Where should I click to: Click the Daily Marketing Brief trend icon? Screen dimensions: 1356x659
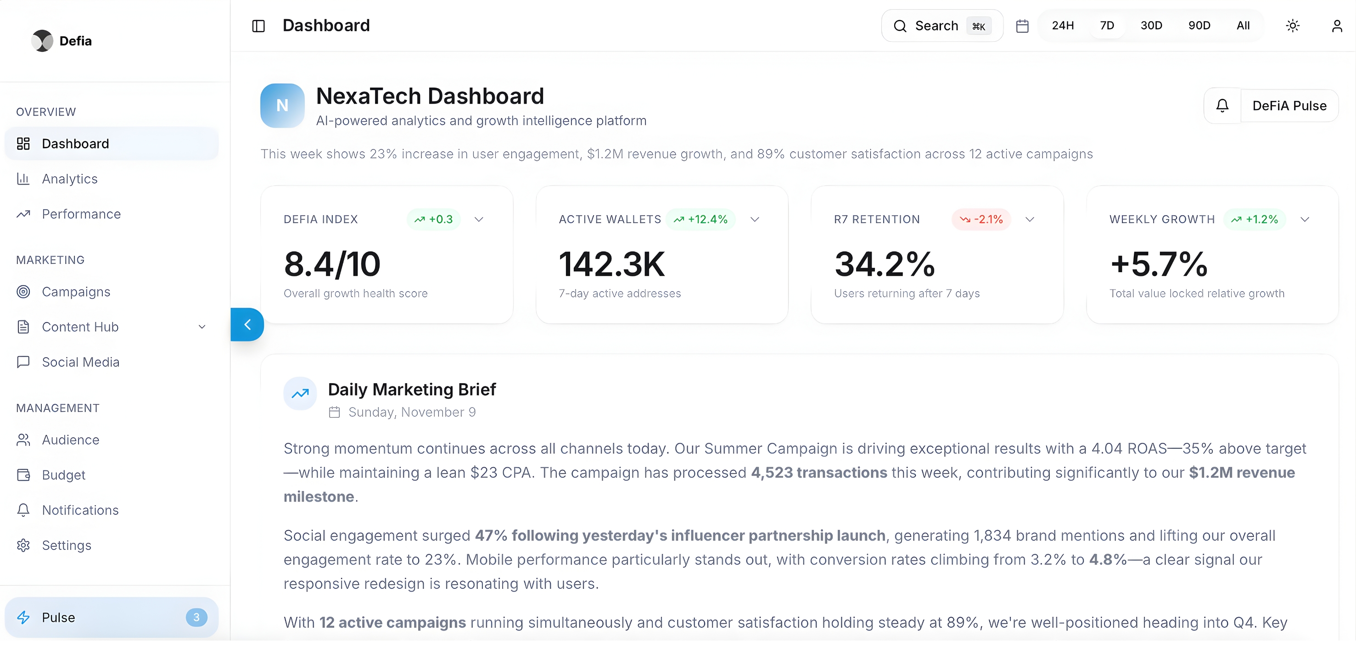(x=300, y=393)
